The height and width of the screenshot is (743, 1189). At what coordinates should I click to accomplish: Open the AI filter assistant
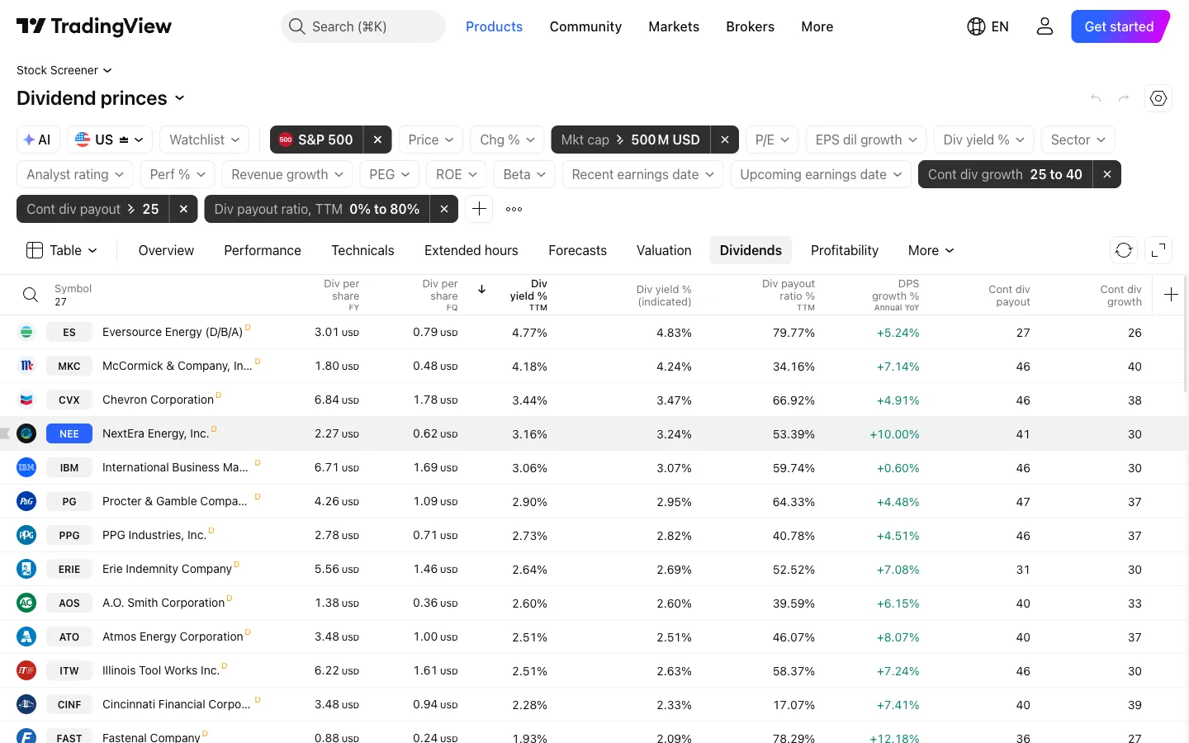pos(38,140)
